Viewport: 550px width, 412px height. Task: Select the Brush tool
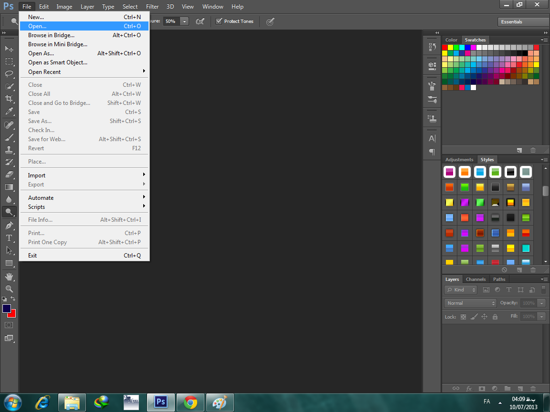click(9, 137)
